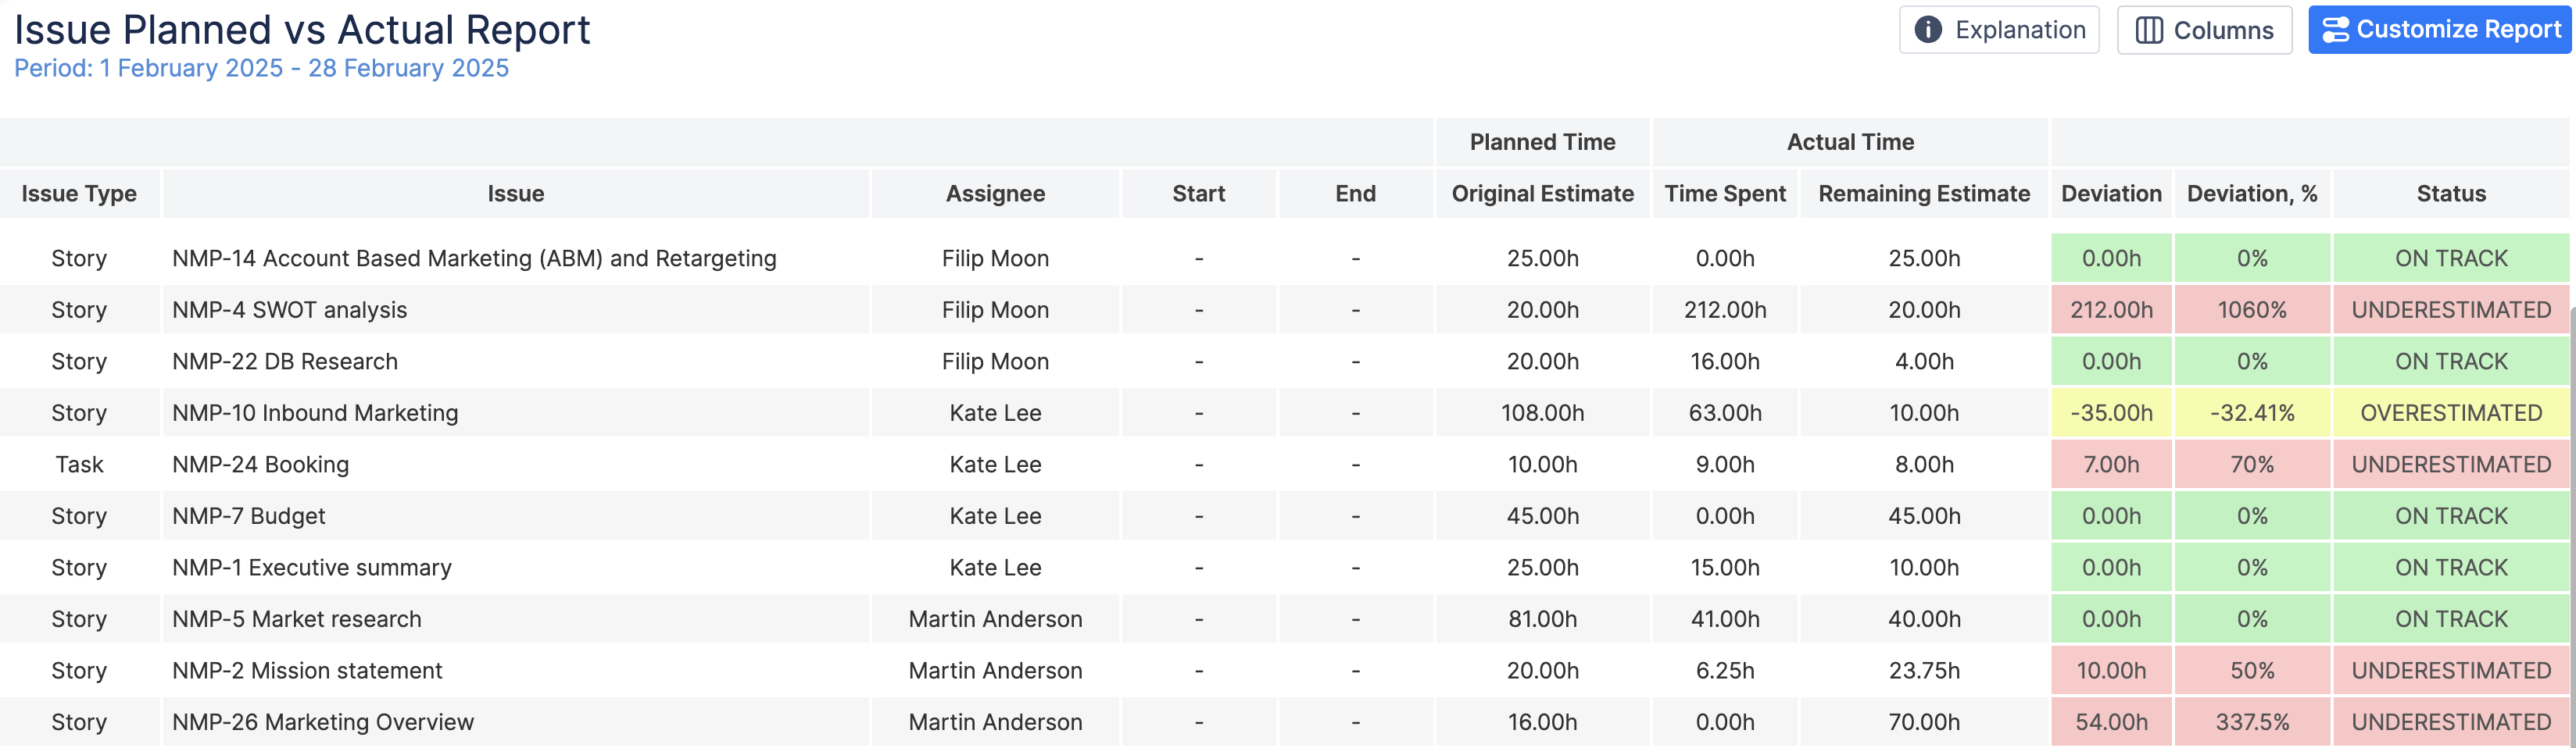Screen dimensions: 2576x748
Task: Open the Customize Report dialog
Action: pos(2440,29)
